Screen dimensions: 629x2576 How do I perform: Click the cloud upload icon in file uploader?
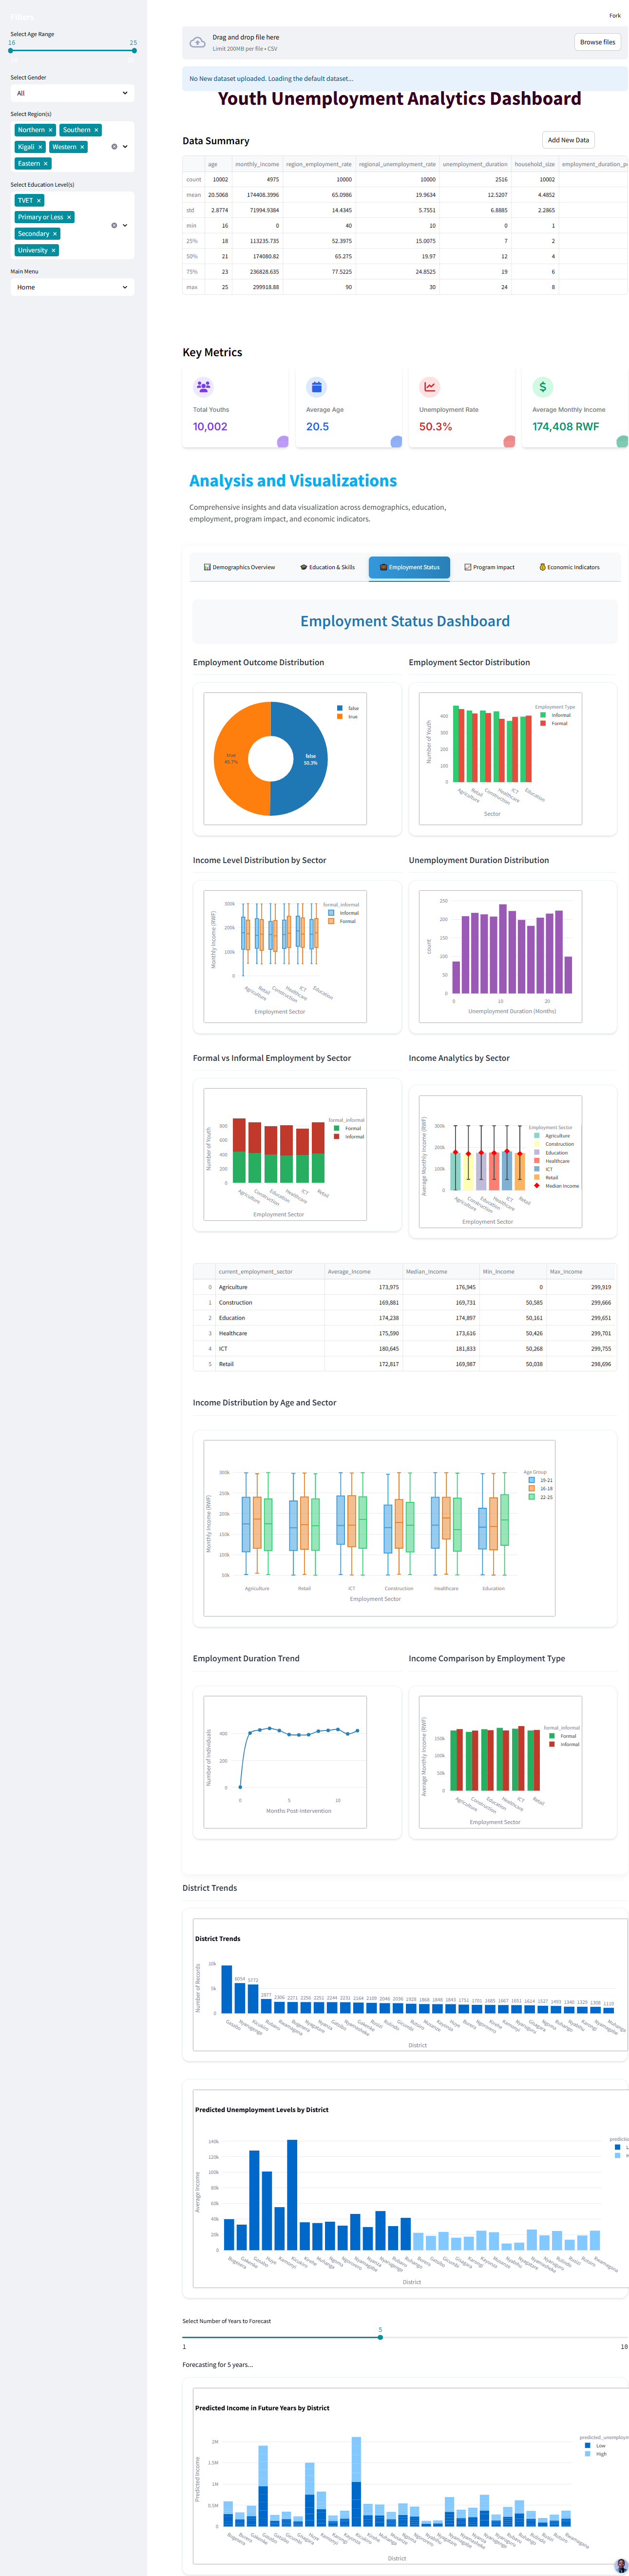[x=197, y=42]
